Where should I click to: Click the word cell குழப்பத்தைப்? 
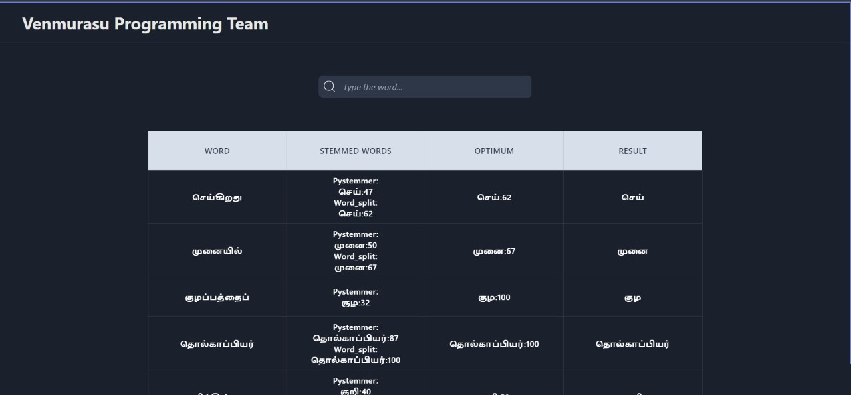point(217,297)
